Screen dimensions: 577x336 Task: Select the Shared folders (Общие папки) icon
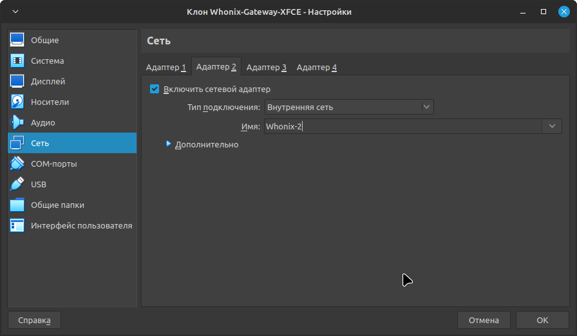[x=17, y=205]
